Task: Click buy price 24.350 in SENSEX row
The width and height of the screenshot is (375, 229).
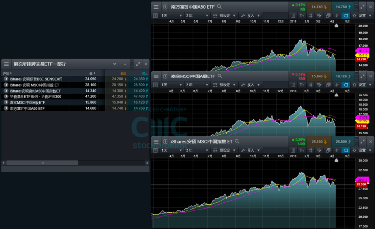Action: (x=139, y=79)
